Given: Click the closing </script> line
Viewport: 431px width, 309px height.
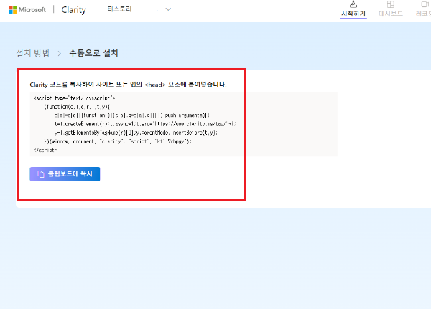Looking at the screenshot, I should pos(45,150).
